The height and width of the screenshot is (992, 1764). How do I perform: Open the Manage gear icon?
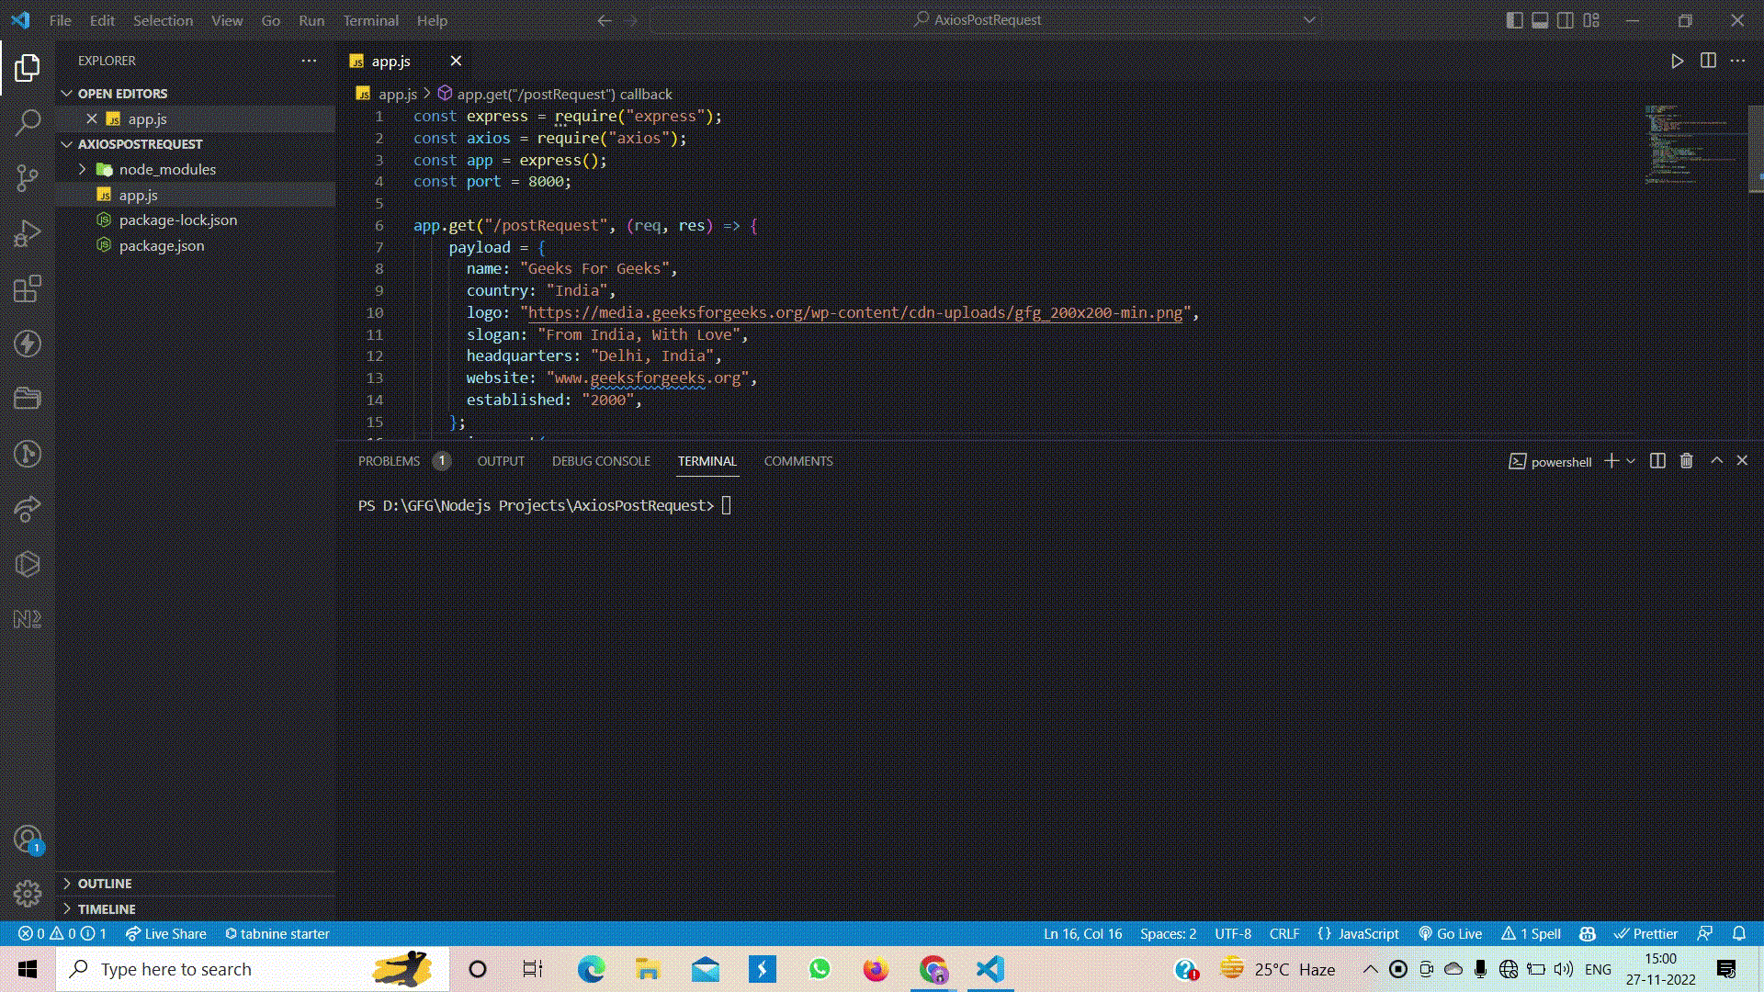pyautogui.click(x=28, y=893)
